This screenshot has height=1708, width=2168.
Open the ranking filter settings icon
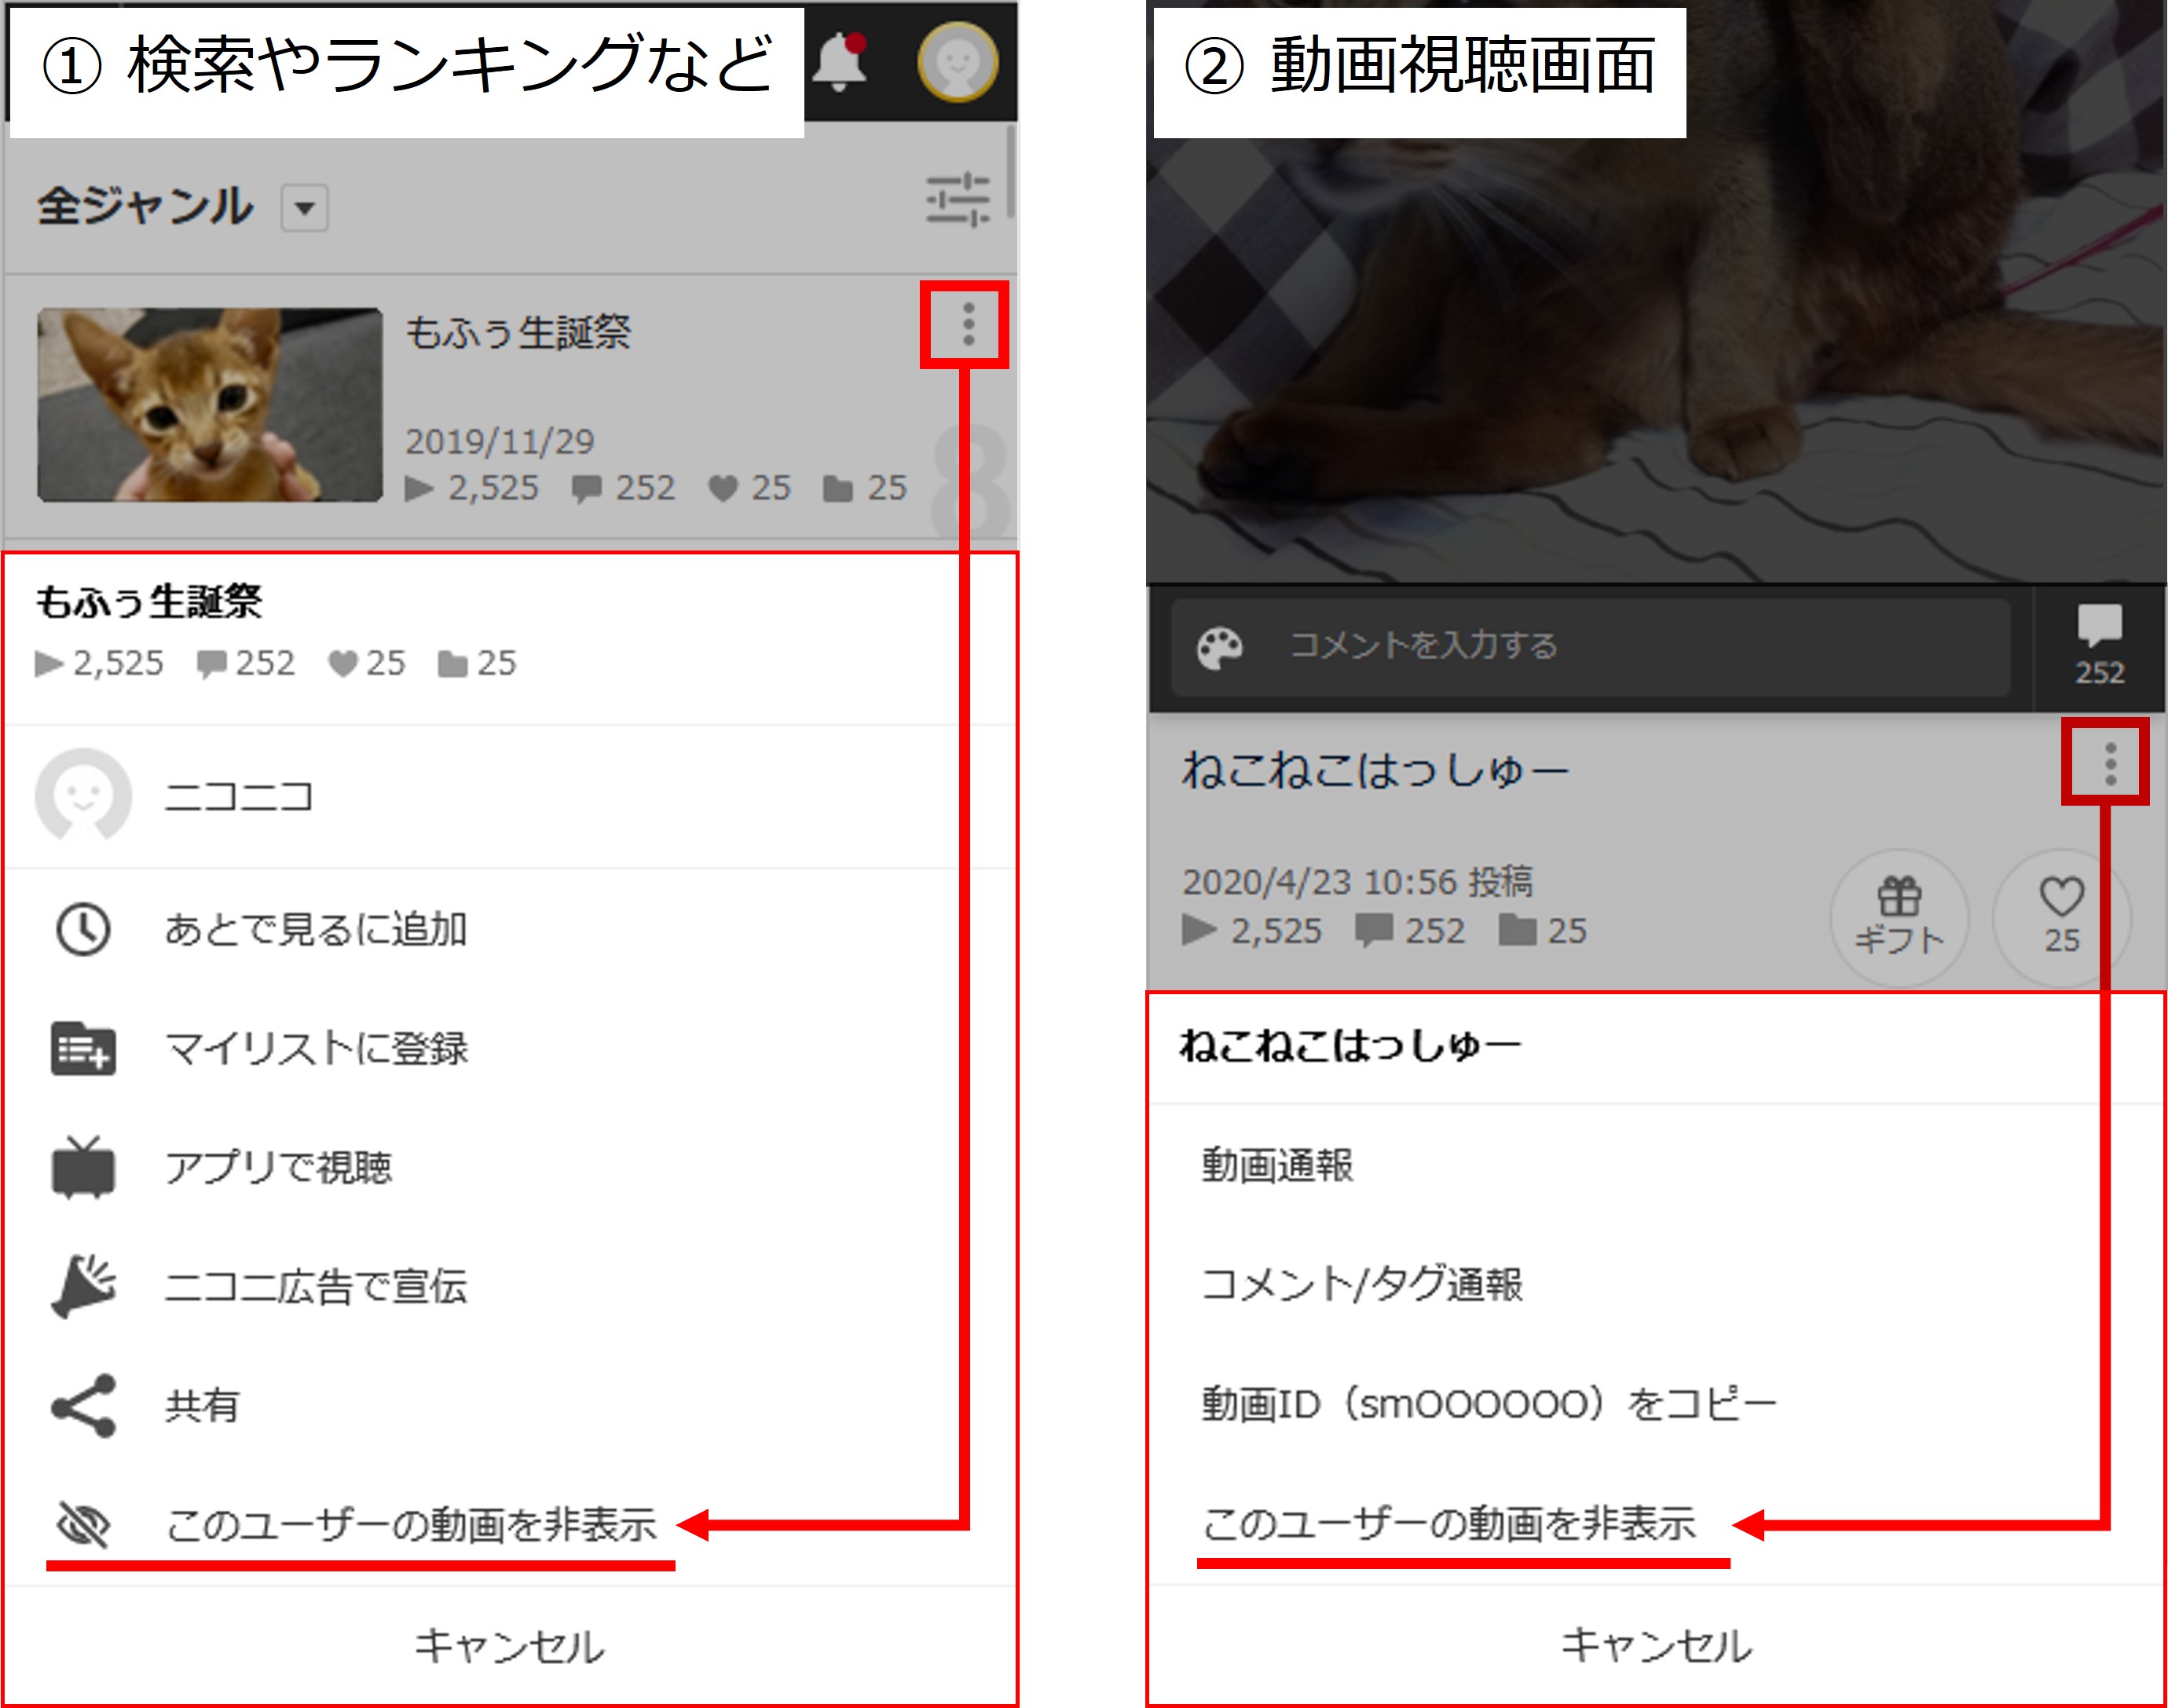[x=961, y=200]
